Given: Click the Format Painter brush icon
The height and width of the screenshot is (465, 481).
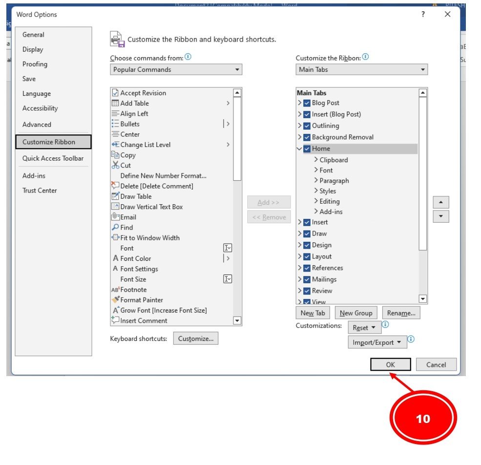Looking at the screenshot, I should coord(115,299).
